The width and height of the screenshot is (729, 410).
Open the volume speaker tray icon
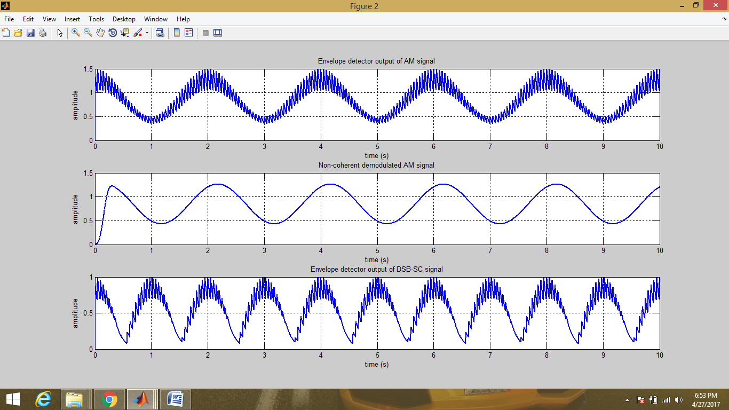[679, 400]
